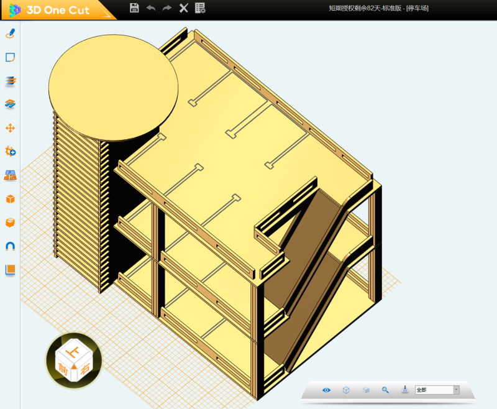Toggle visibility with the eye icon
Viewport: 497px width, 409px height.
click(x=326, y=390)
